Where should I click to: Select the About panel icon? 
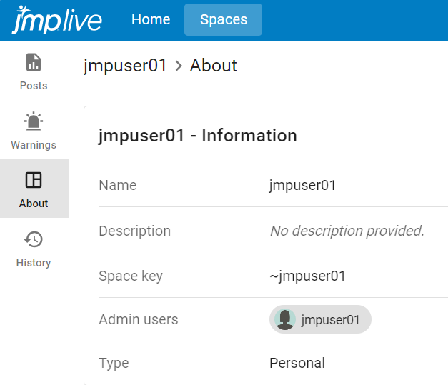(34, 180)
